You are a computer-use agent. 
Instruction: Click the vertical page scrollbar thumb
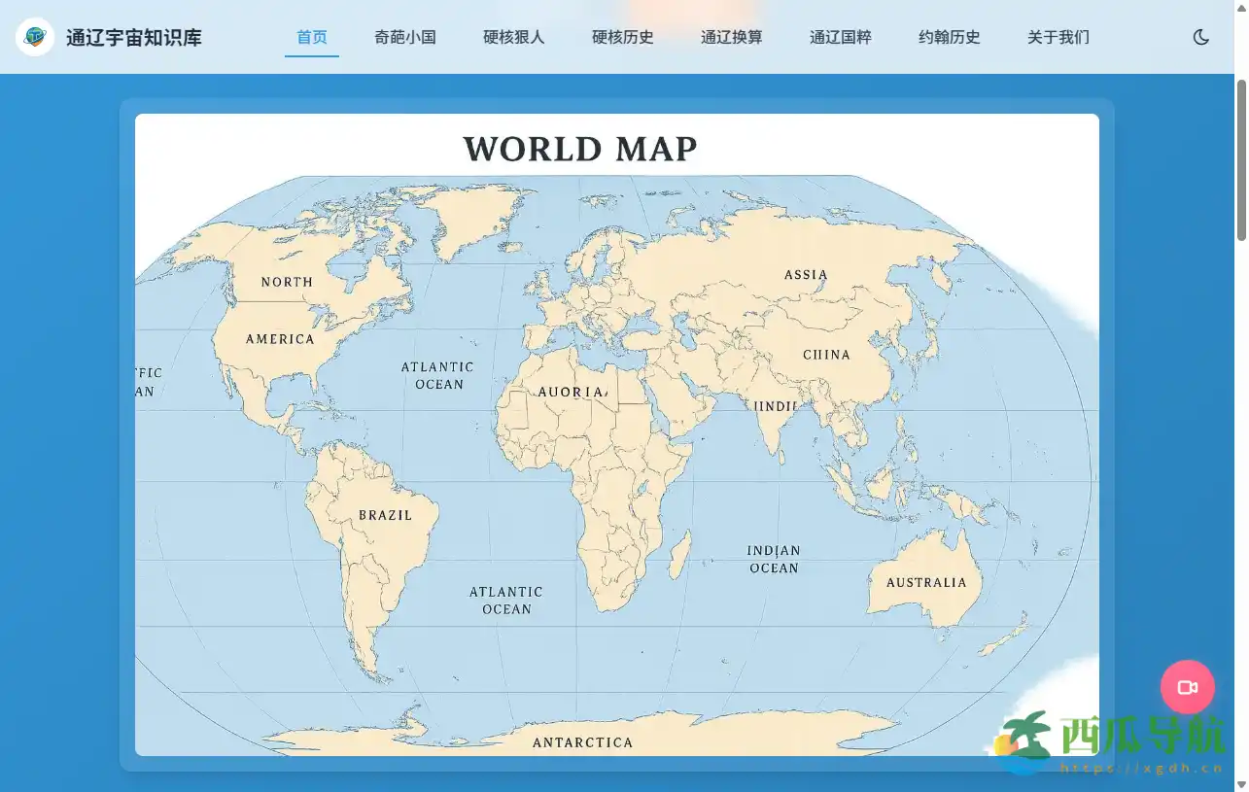1241,160
